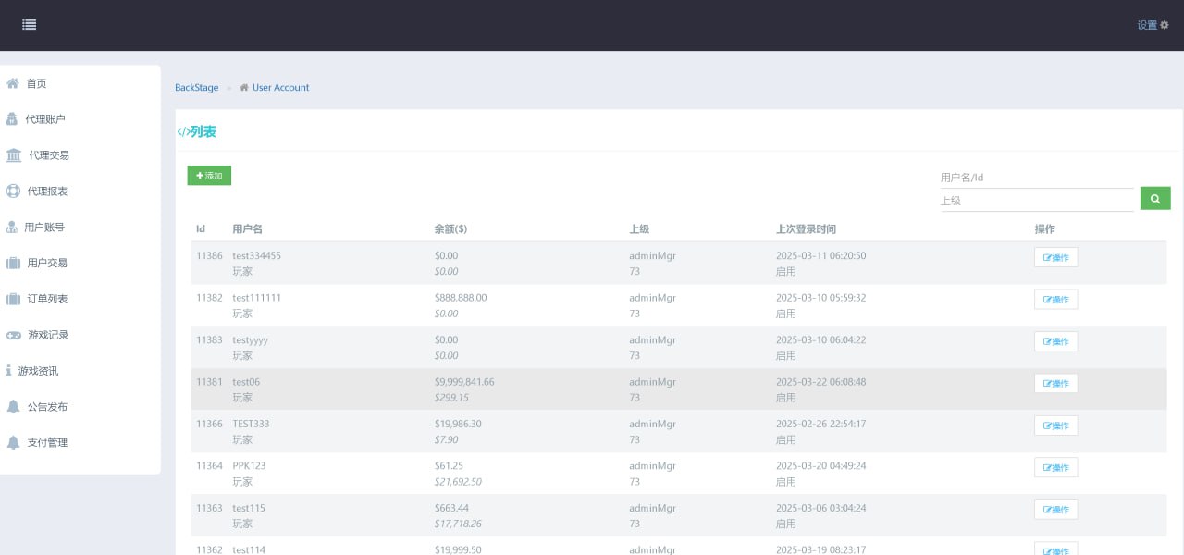
Task: Open the 代理账户 sidebar menu item
Action: pyautogui.click(x=44, y=119)
